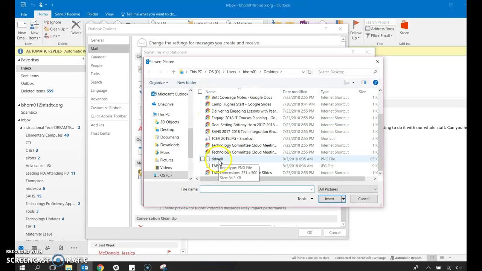
Task: Click New folder in the file dialog
Action: point(186,83)
